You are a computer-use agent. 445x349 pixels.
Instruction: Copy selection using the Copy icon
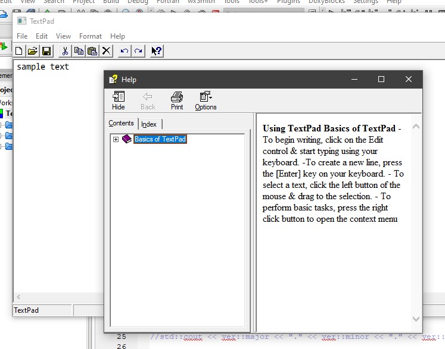coord(79,51)
